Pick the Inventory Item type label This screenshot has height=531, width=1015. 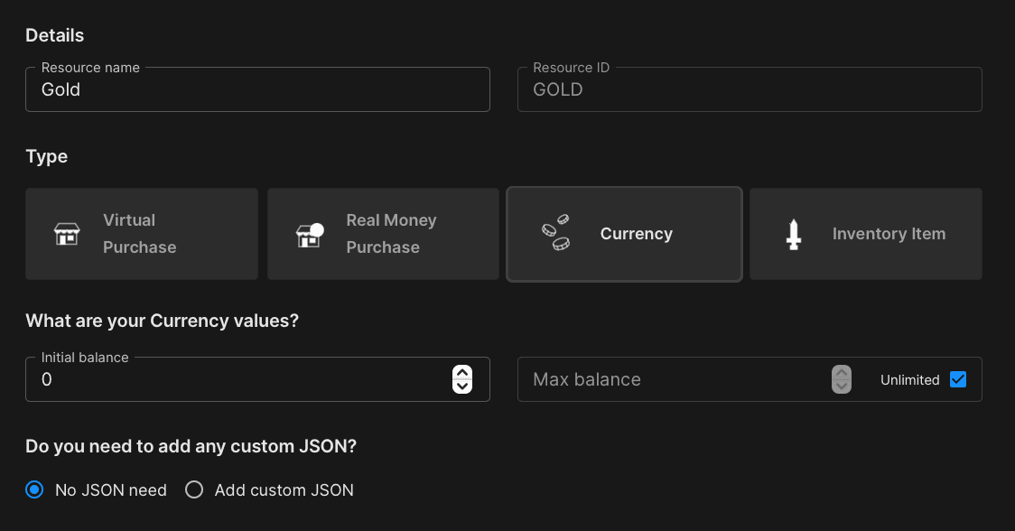click(x=888, y=234)
